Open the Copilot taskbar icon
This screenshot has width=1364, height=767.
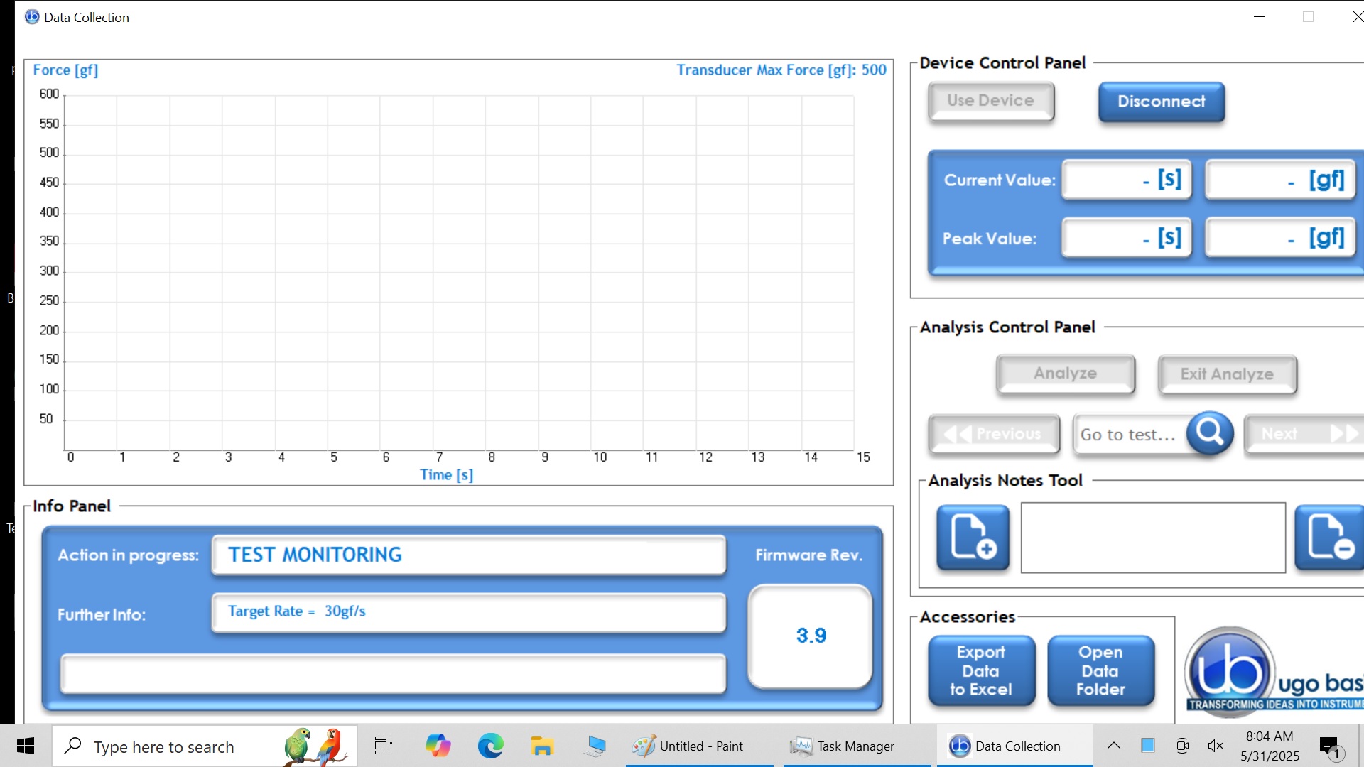(x=438, y=746)
